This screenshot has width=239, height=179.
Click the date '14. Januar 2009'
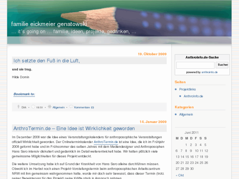pos(153,122)
